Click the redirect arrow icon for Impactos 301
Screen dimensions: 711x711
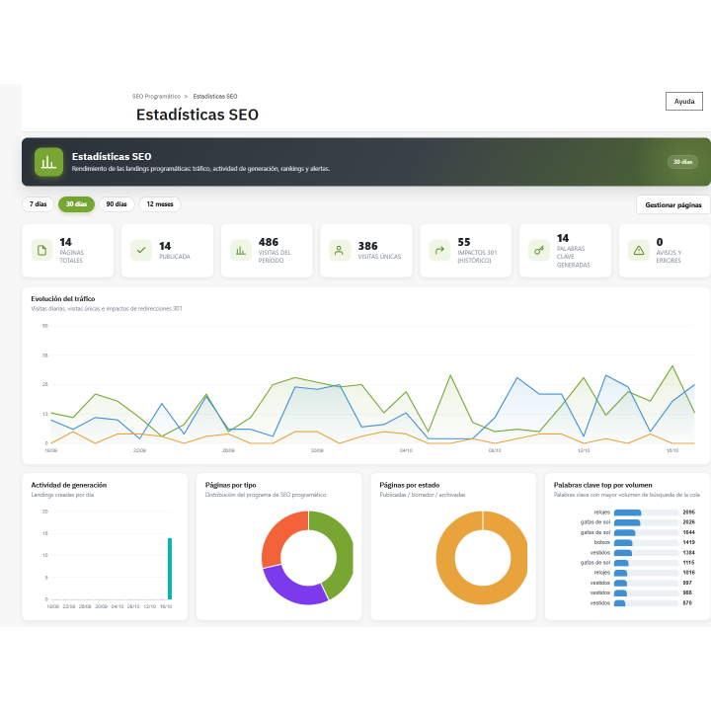tap(439, 250)
